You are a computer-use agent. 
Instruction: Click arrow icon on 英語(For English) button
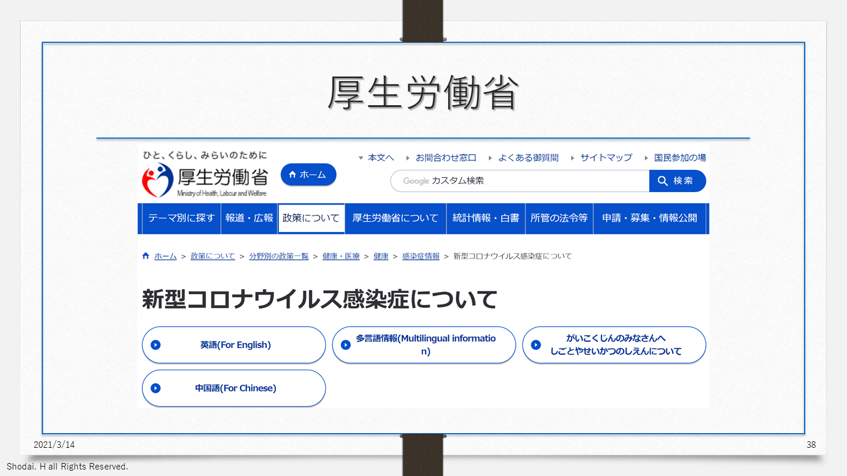[155, 345]
